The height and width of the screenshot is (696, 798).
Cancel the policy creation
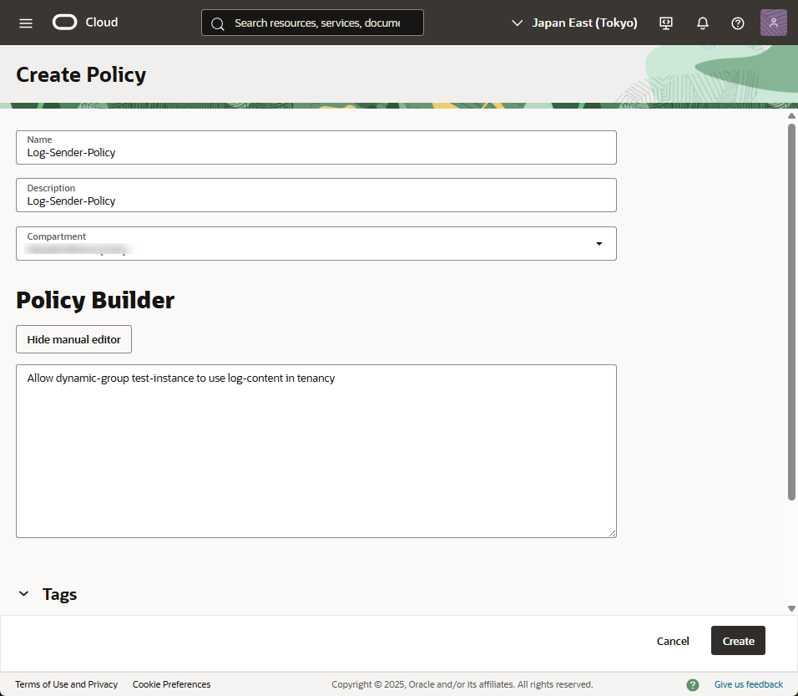[673, 641]
